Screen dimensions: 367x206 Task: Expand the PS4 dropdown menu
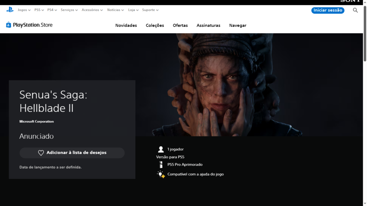(52, 10)
